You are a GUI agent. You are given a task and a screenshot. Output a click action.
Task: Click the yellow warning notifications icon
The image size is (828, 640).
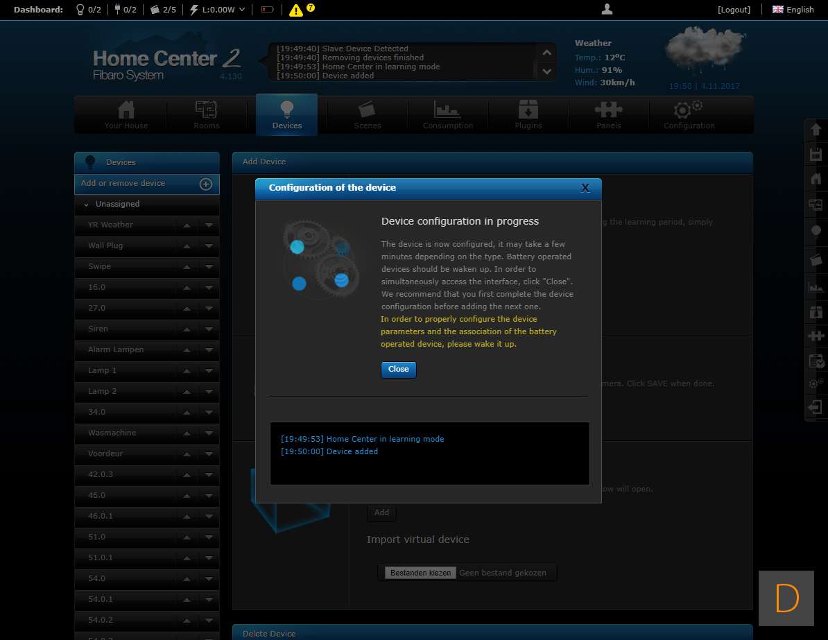coord(296,10)
